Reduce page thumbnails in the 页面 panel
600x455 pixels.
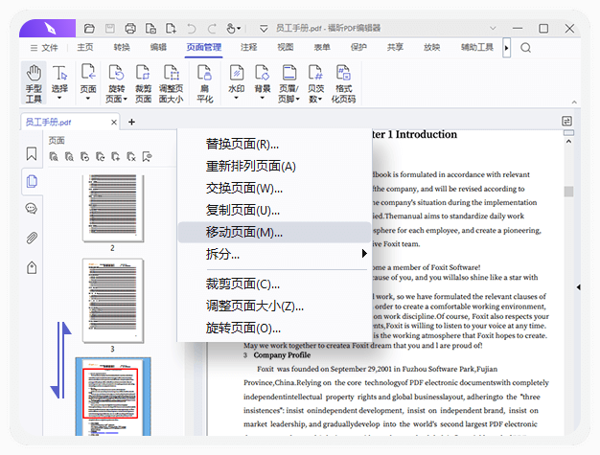point(69,157)
